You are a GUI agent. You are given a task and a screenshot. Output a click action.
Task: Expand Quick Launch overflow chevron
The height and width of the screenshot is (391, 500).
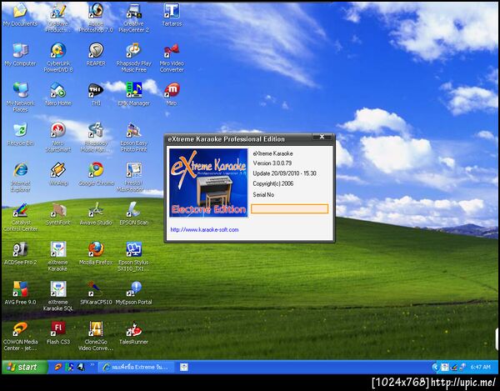pos(92,364)
